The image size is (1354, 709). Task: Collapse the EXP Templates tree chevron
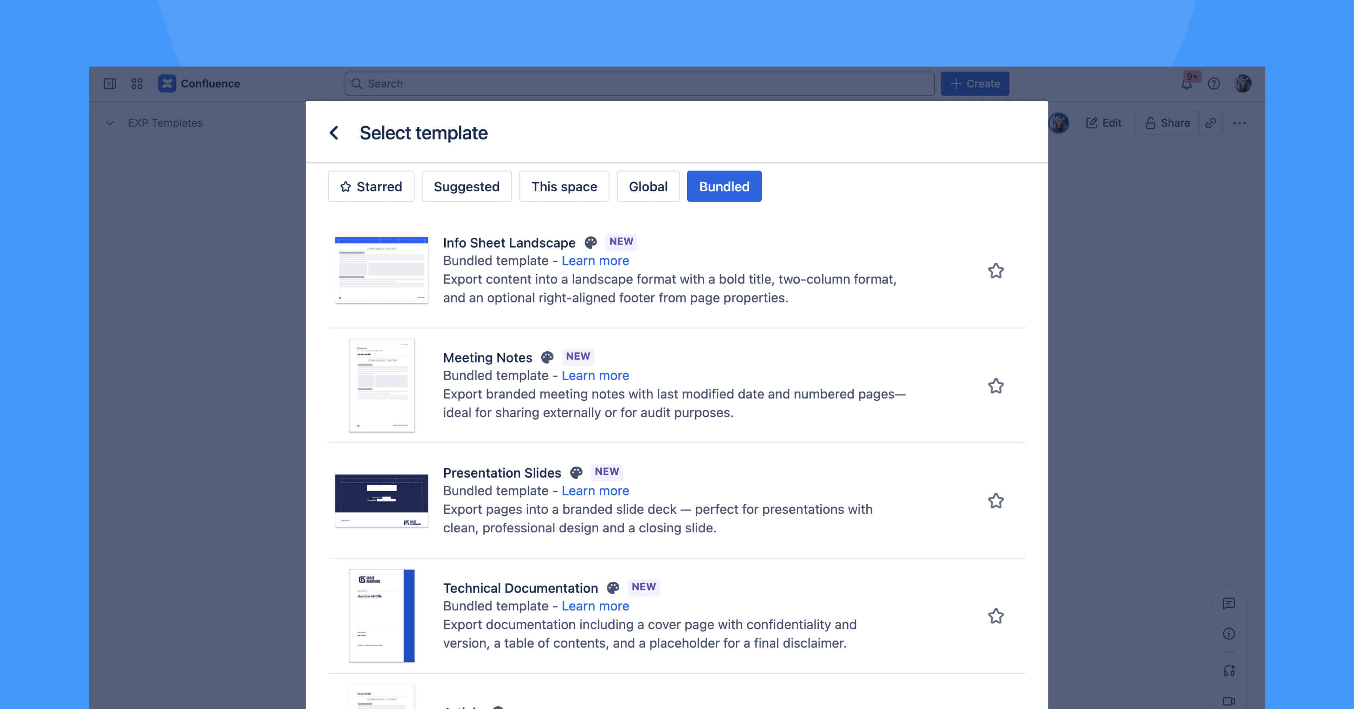(x=110, y=123)
